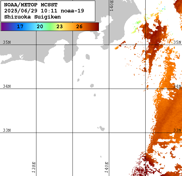Click the '17' value on color scale
The width and height of the screenshot is (182, 176).
click(x=20, y=27)
